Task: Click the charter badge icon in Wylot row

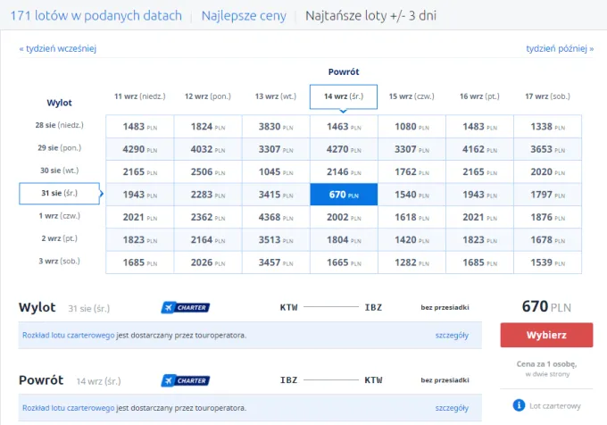Action: [185, 307]
